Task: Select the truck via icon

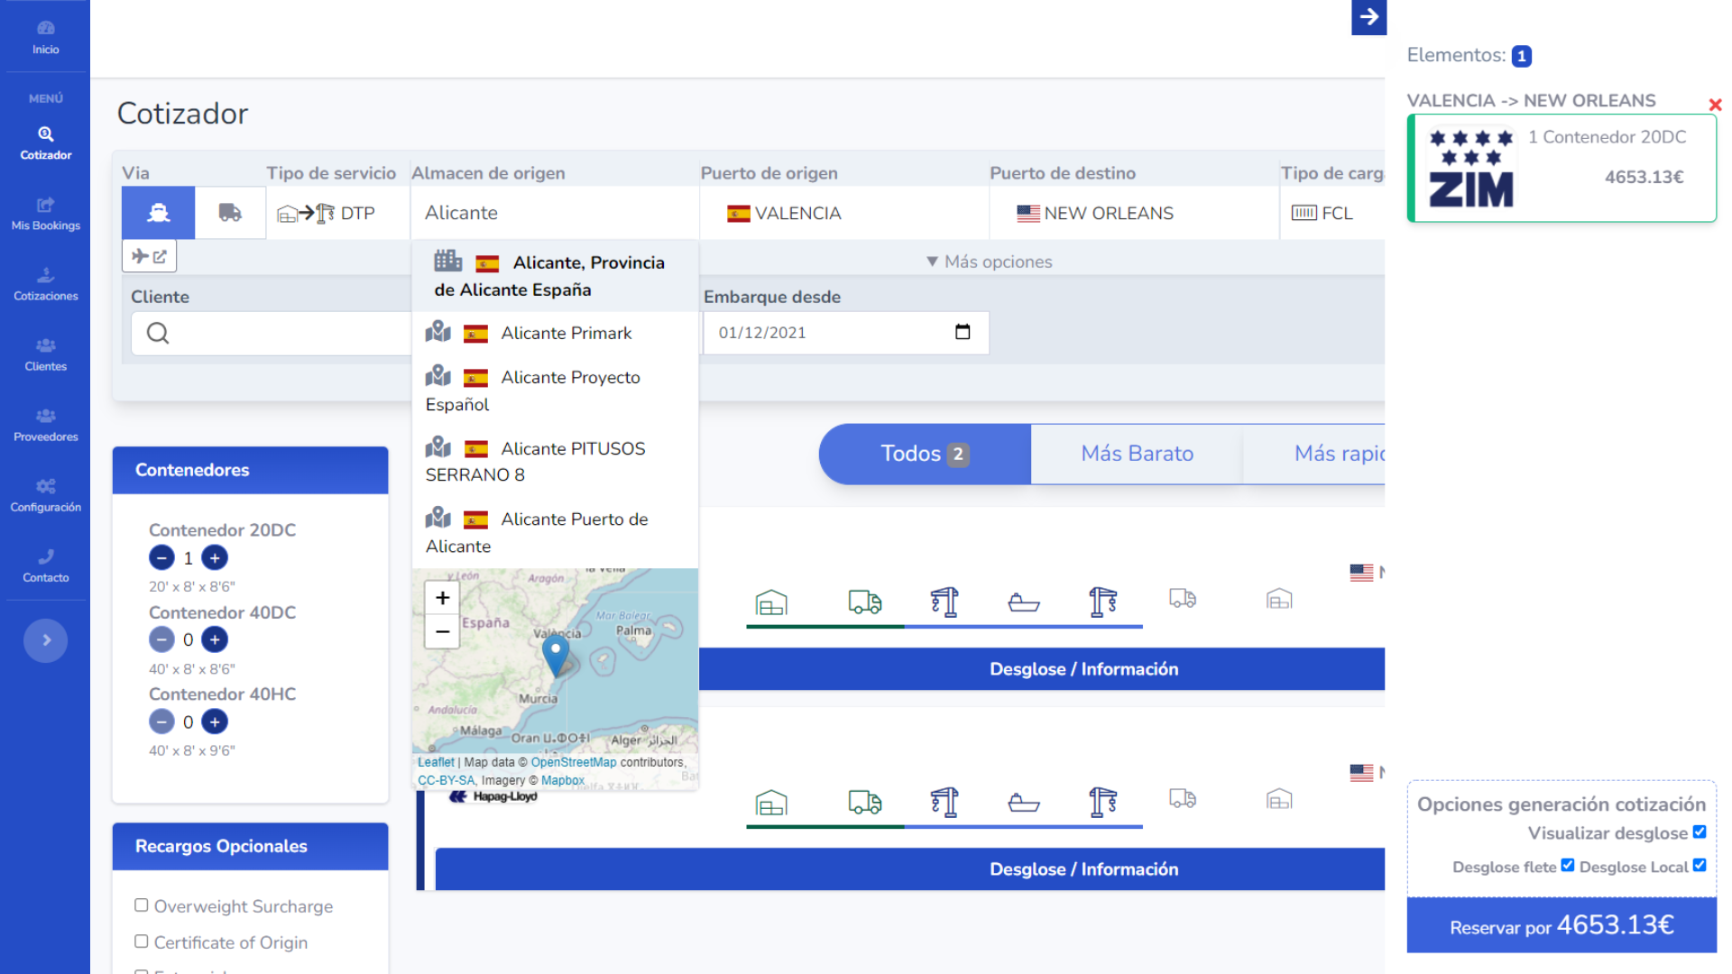Action: pos(230,213)
